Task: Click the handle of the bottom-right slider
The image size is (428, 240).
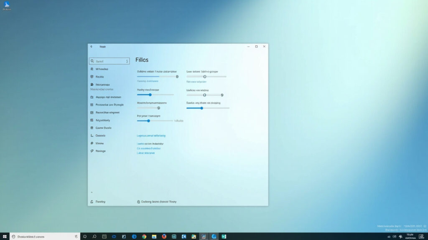Action: click(202, 108)
